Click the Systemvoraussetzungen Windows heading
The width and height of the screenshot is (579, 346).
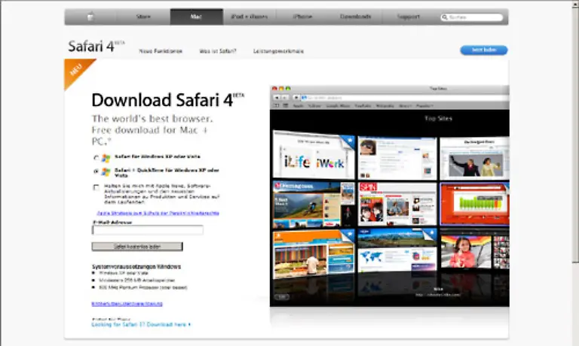pyautogui.click(x=136, y=266)
